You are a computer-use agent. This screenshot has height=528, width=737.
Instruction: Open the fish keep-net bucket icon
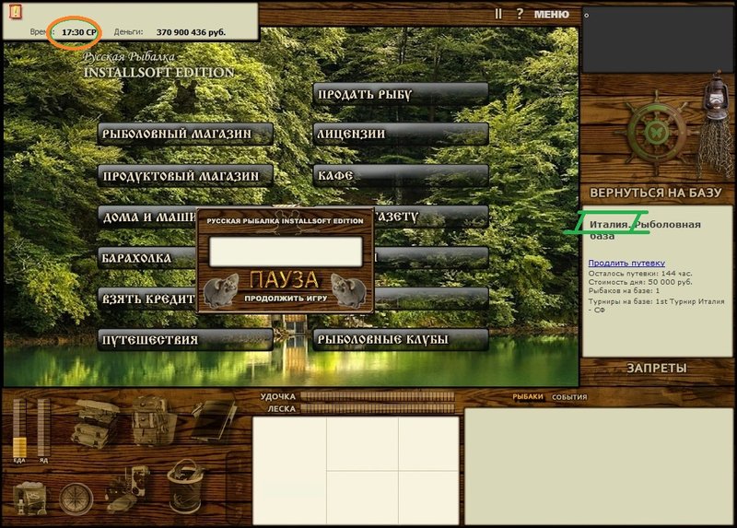186,487
